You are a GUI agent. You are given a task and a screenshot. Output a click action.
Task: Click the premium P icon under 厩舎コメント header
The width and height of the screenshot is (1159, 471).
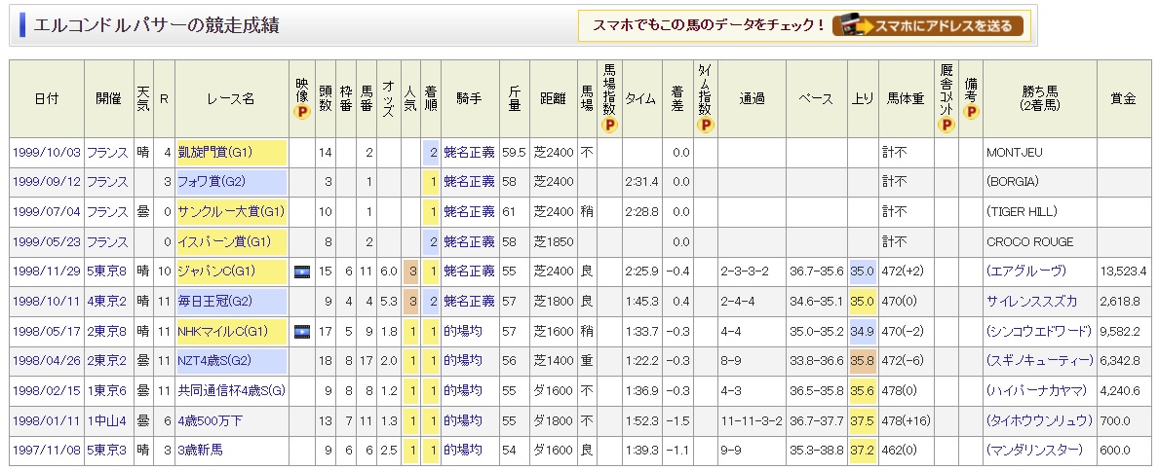click(x=946, y=125)
